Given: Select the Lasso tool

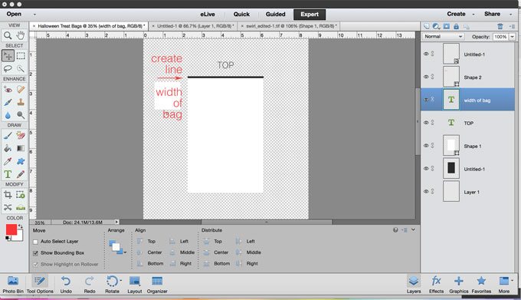Looking at the screenshot, I should click(x=8, y=68).
